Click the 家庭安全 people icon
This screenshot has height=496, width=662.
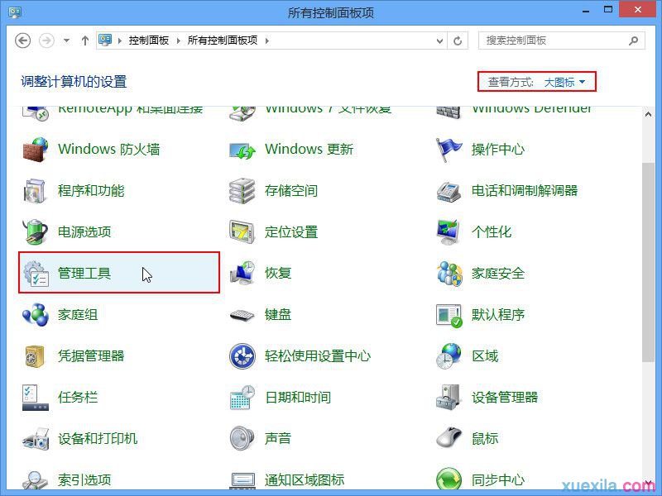449,273
